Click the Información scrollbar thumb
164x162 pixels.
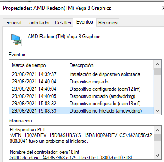click(157, 138)
